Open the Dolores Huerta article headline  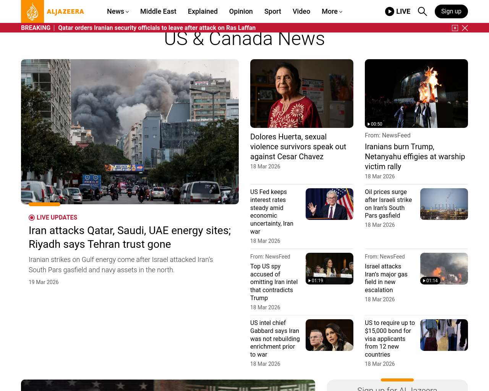pos(298,147)
